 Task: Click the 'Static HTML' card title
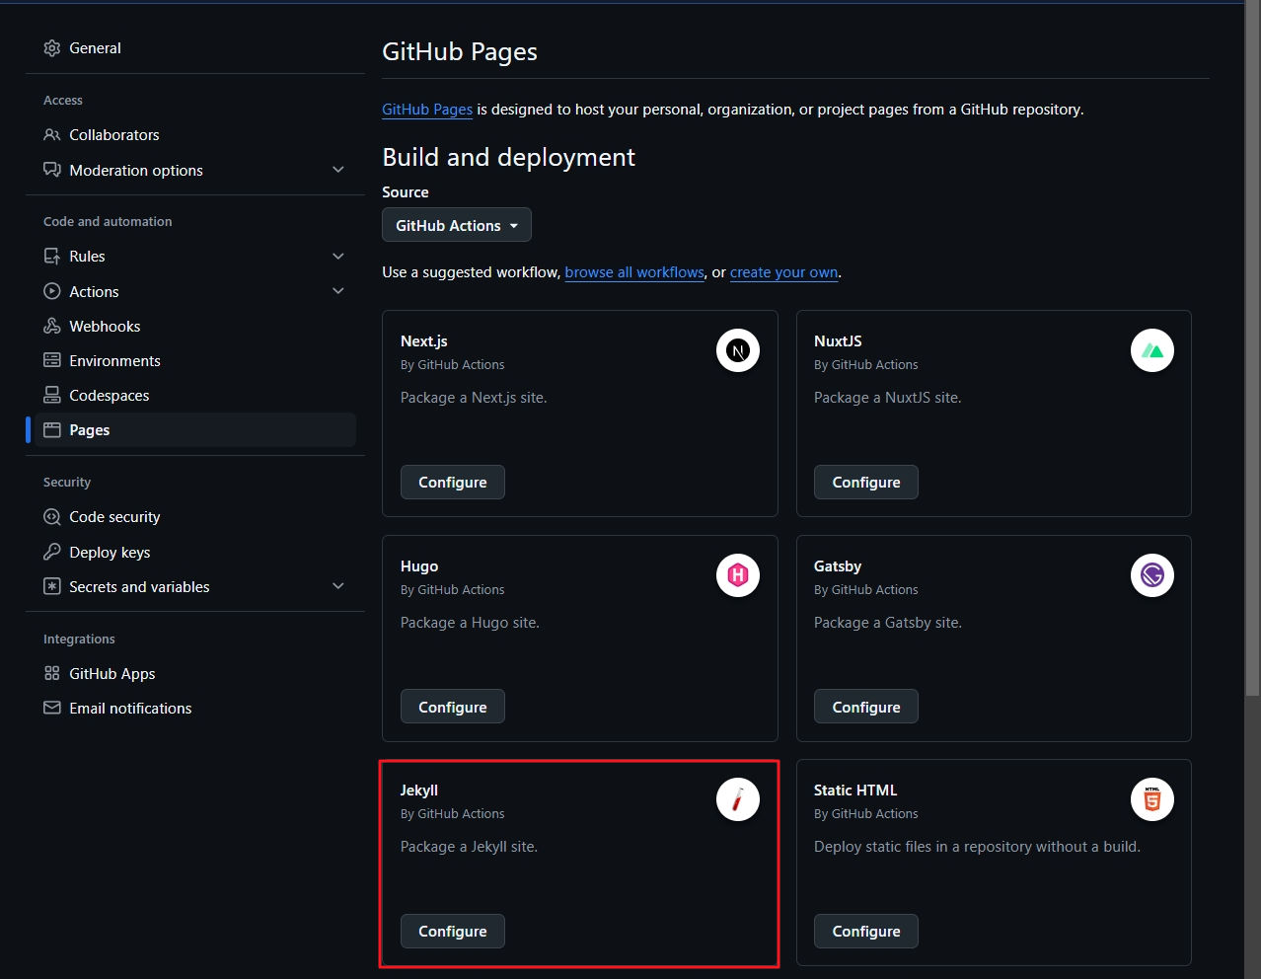coord(855,791)
